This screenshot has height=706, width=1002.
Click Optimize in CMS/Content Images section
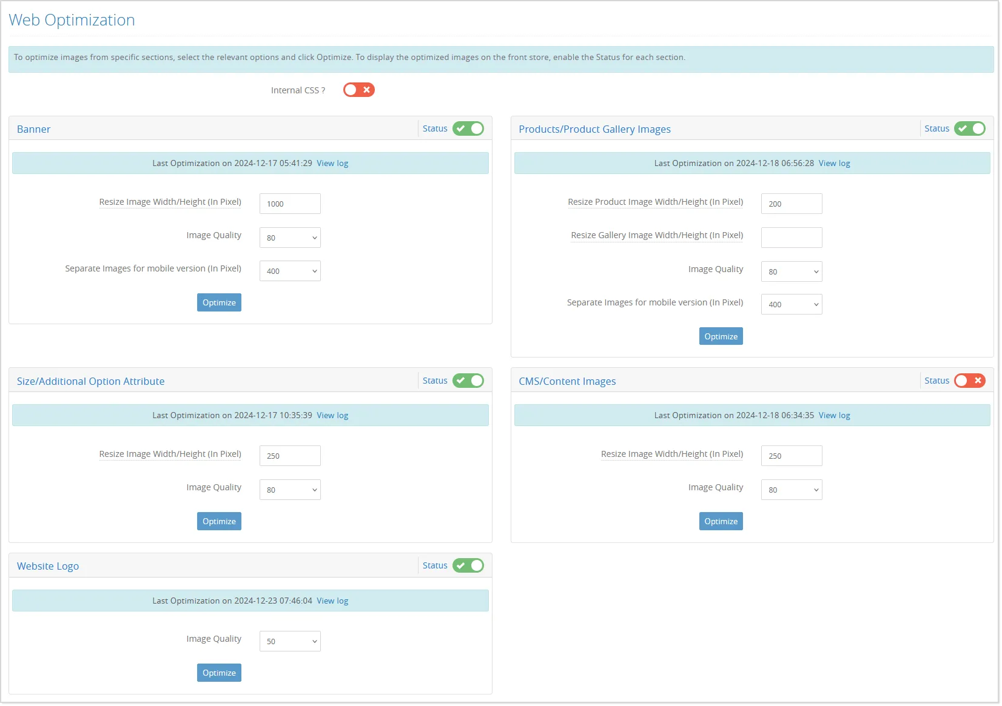pos(721,521)
